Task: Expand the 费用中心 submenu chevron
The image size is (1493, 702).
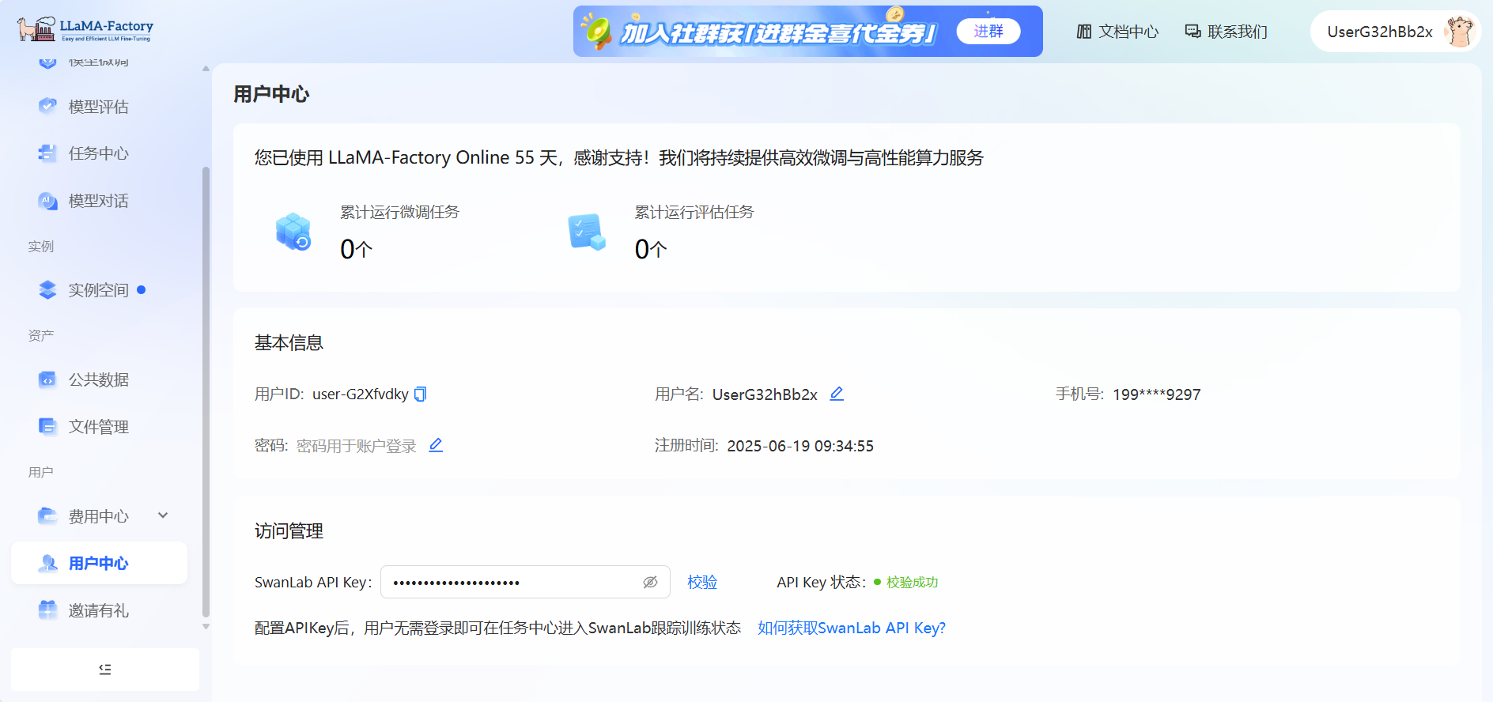Action: (x=163, y=515)
